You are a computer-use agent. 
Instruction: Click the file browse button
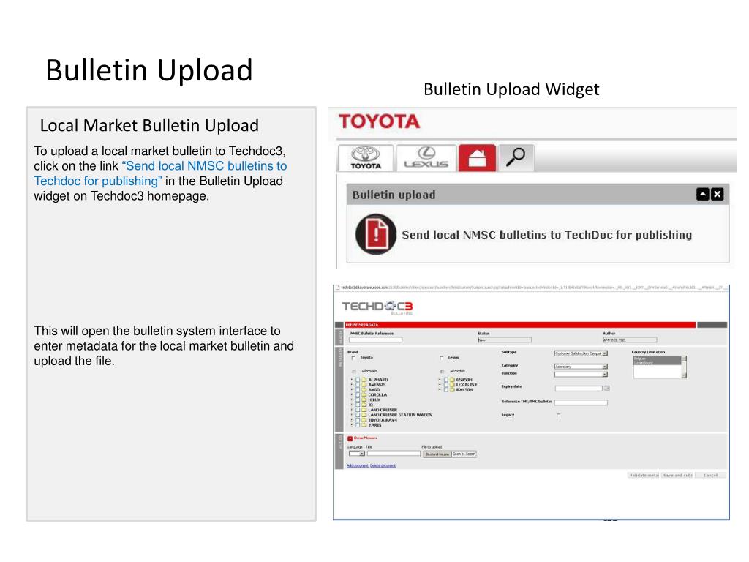coord(437,454)
